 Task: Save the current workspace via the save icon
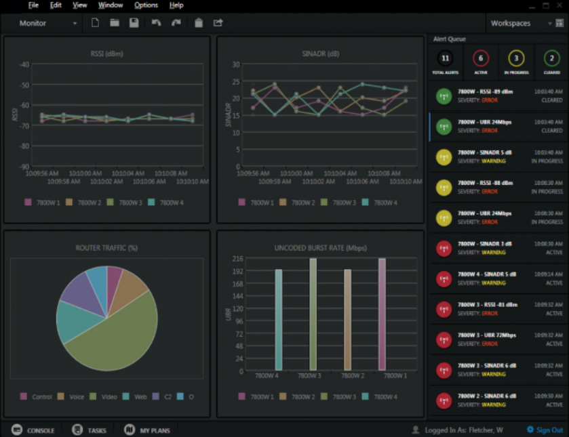(133, 22)
